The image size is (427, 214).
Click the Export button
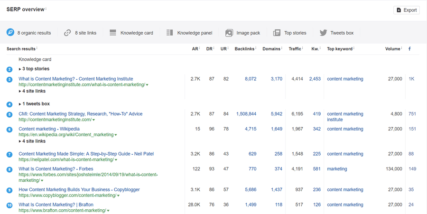tap(407, 10)
